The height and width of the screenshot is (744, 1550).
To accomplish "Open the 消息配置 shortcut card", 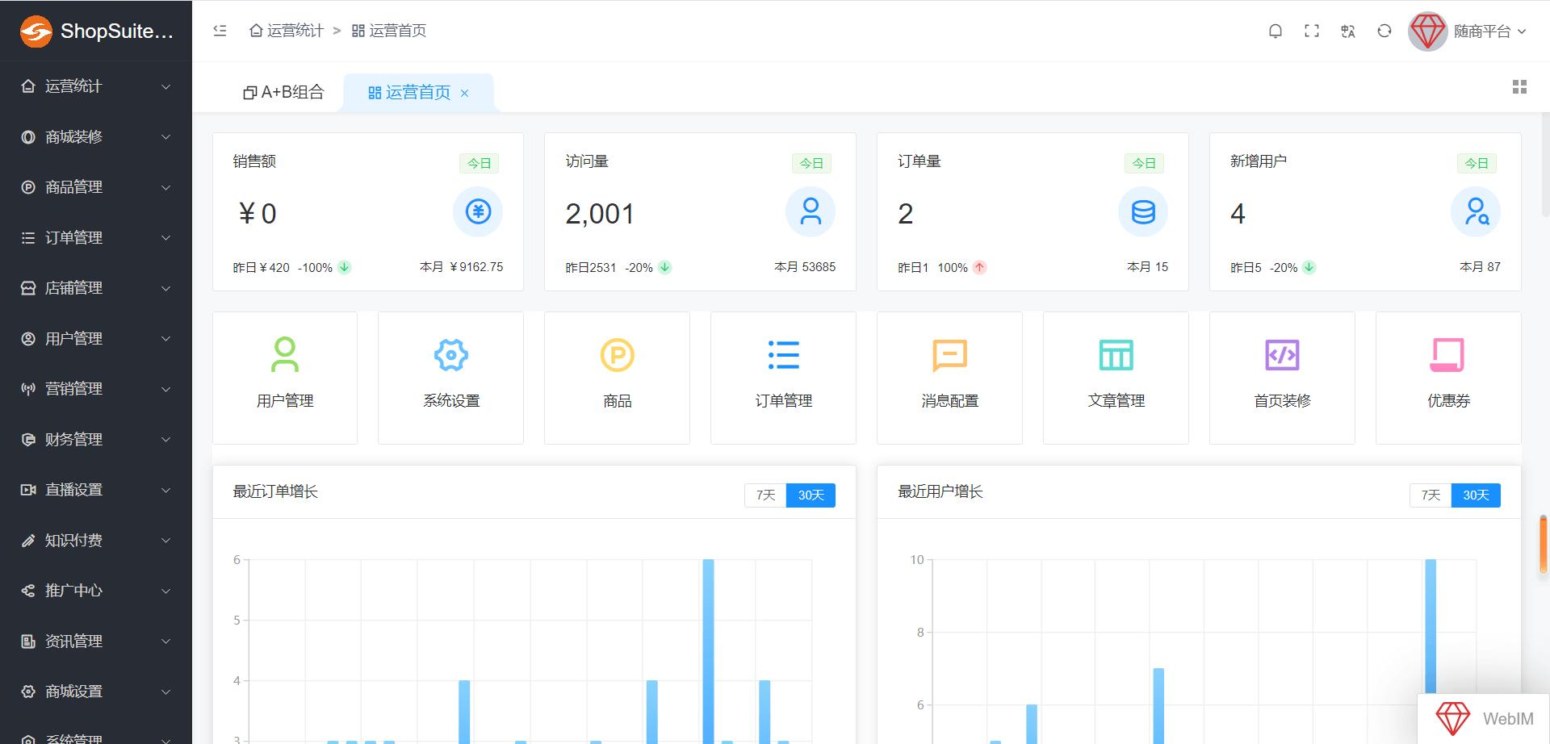I will pyautogui.click(x=949, y=378).
